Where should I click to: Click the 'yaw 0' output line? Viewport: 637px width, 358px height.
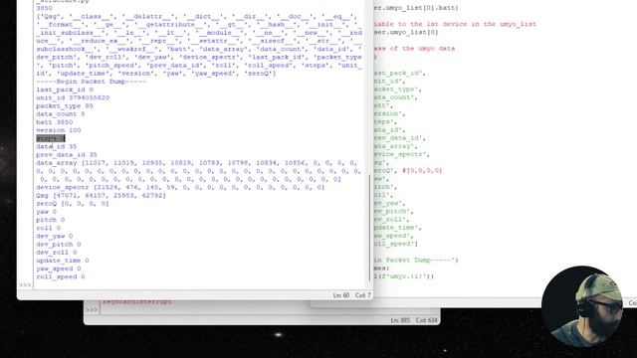point(47,212)
